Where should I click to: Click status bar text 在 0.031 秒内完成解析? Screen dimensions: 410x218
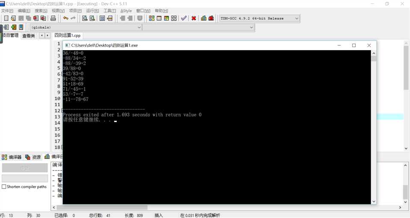click(x=200, y=215)
